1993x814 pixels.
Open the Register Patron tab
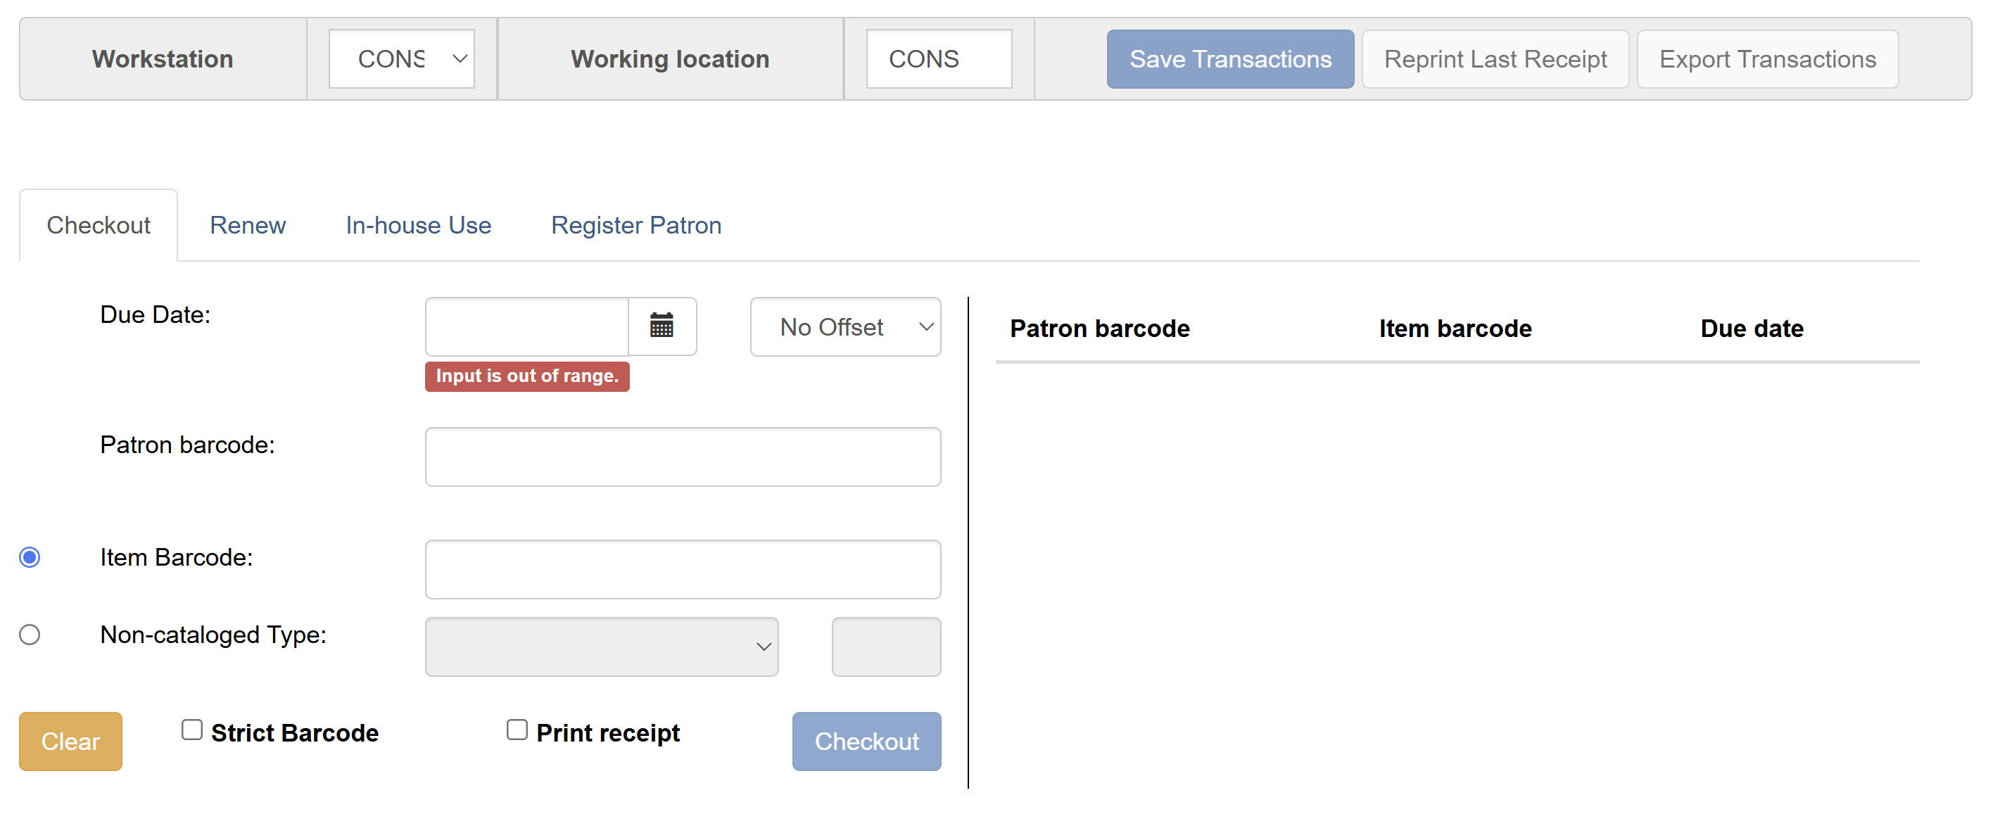[635, 225]
